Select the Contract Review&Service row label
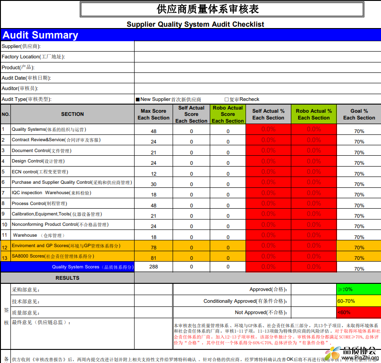Viewport: 381px width, 363px height. 56,140
